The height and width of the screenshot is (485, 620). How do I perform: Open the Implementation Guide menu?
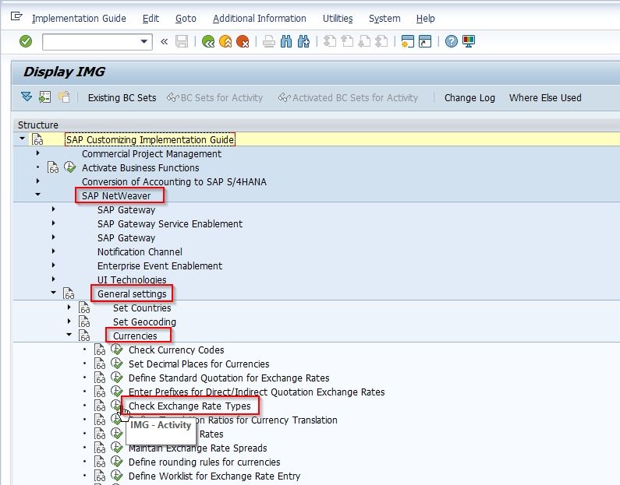click(79, 19)
